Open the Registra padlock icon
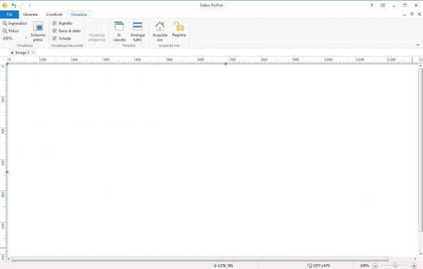The height and width of the screenshot is (269, 423). (178, 26)
